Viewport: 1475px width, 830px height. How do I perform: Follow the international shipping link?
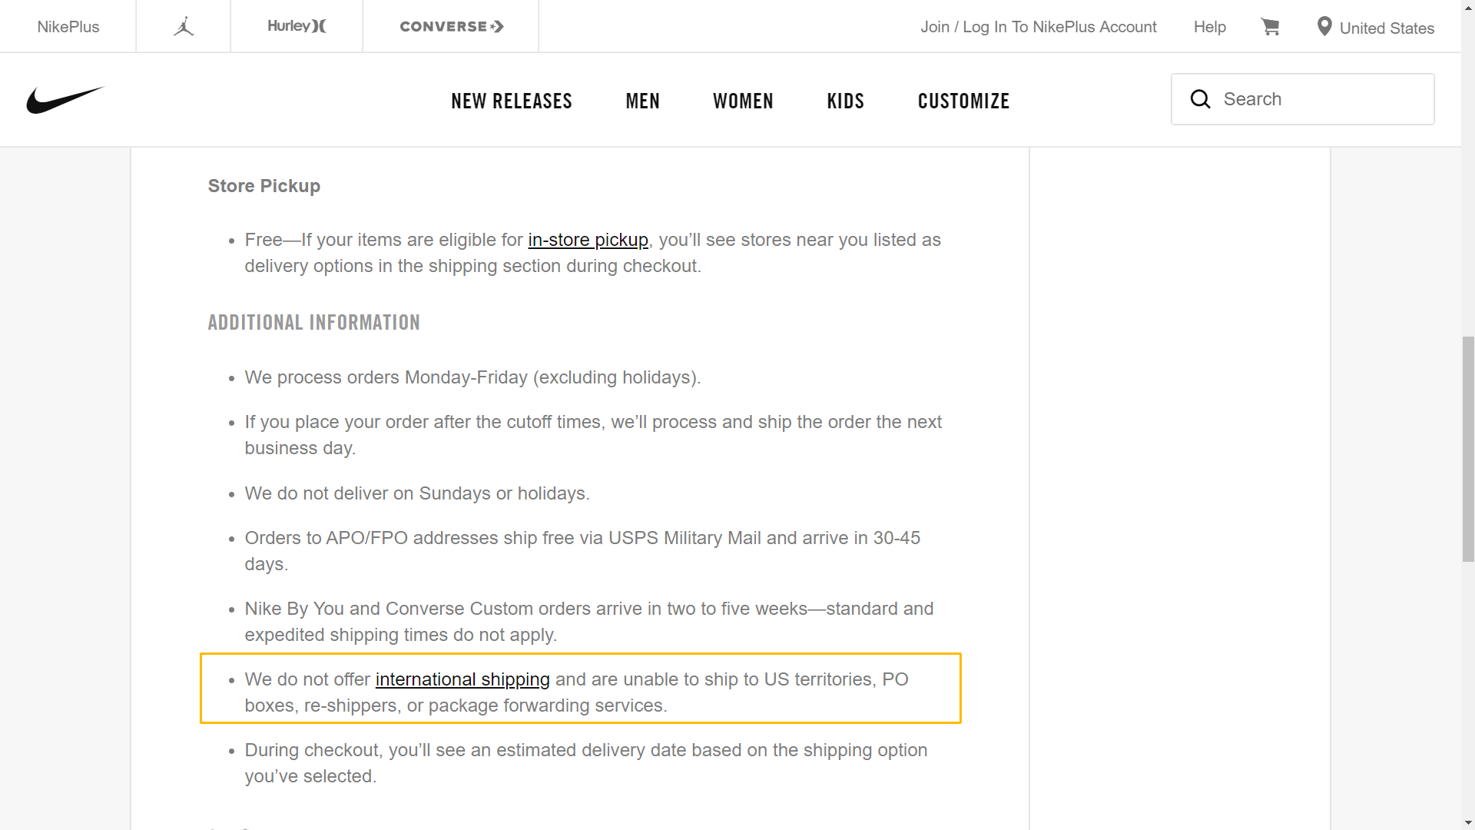[462, 679]
